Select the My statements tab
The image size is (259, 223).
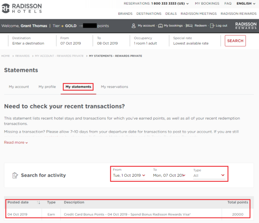[78, 87]
